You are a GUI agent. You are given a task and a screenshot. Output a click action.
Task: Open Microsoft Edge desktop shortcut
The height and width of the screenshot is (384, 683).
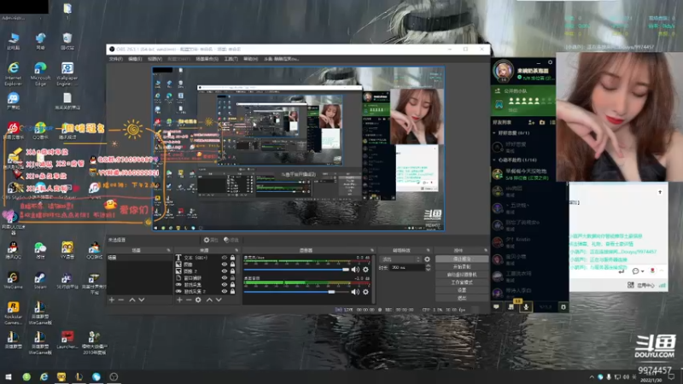click(x=40, y=73)
